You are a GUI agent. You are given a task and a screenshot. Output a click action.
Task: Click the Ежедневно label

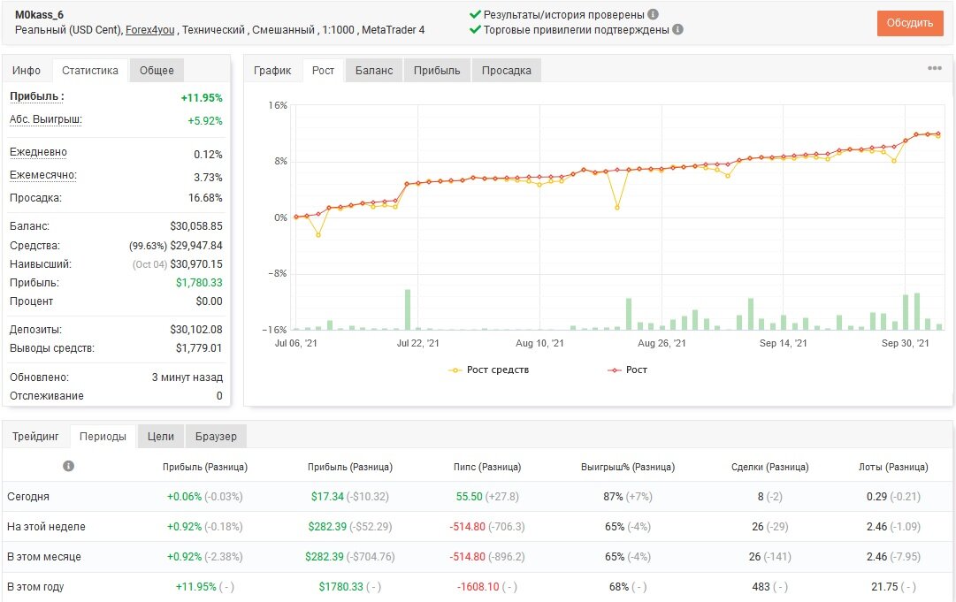click(38, 152)
